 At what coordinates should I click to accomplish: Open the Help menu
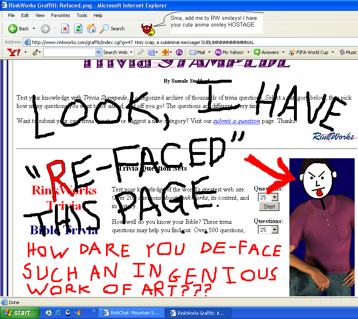coord(98,15)
